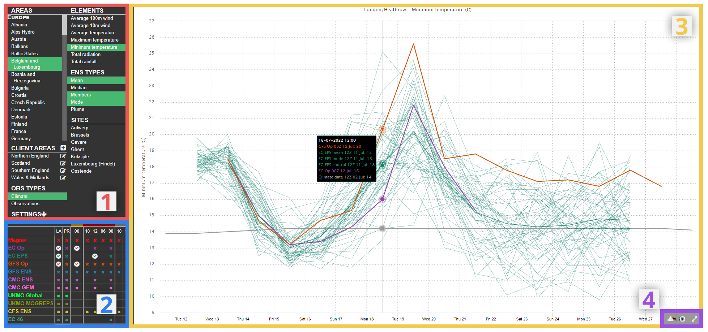Untick EC Op checkmark in LA column
This screenshot has height=332, width=708.
pyautogui.click(x=59, y=248)
